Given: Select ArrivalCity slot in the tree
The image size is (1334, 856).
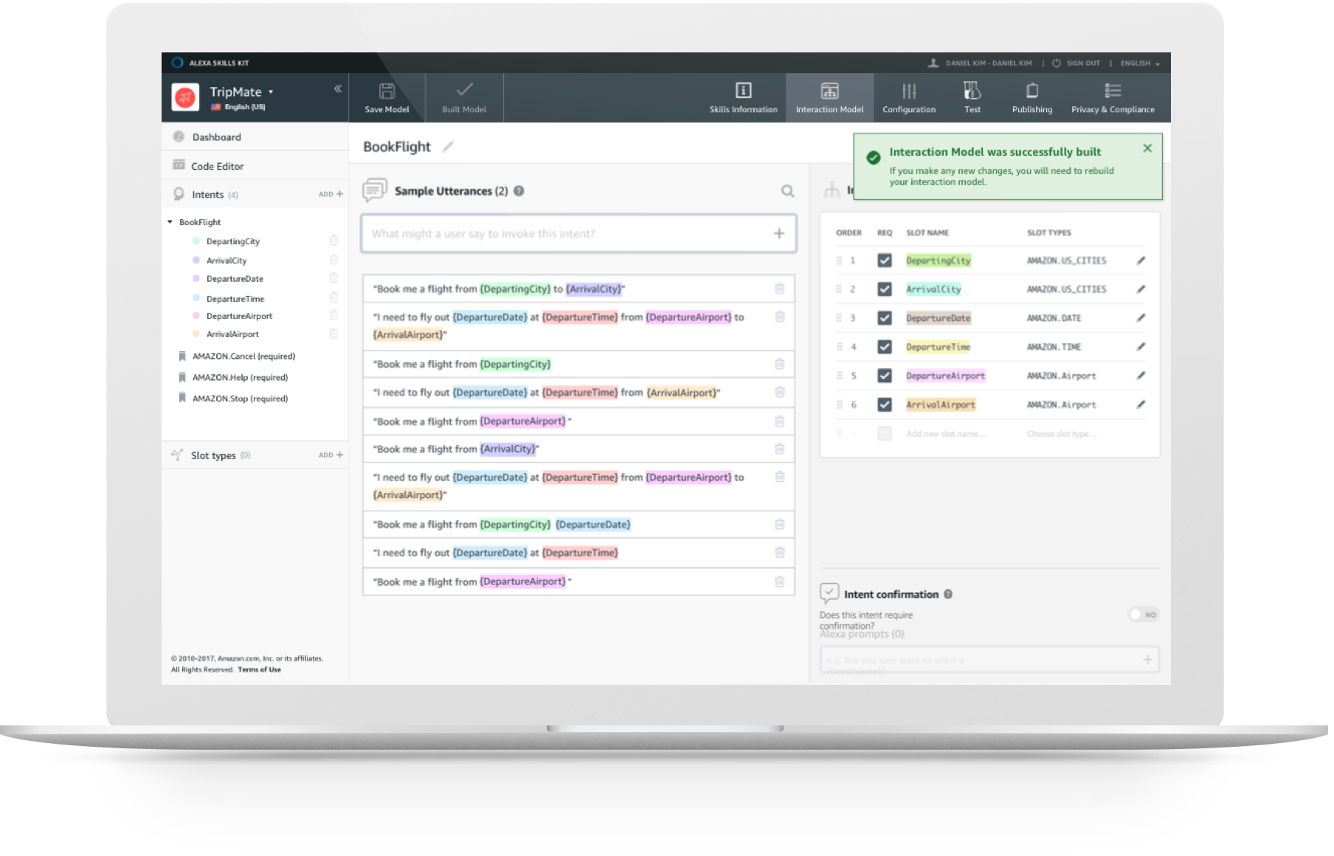Looking at the screenshot, I should point(227,260).
